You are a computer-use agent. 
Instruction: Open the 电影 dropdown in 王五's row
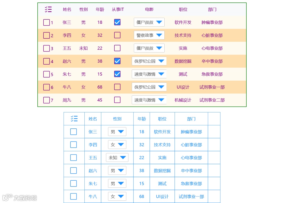click(149, 48)
